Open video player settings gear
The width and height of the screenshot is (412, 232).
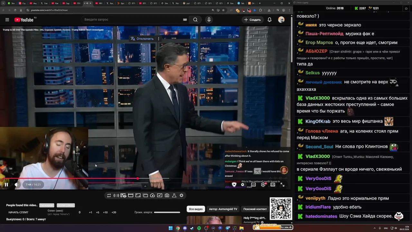[263, 185]
